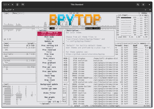This screenshot has height=109, width=154.
Task: Close the BpyTOP terminal pane
Action: click(150, 10)
